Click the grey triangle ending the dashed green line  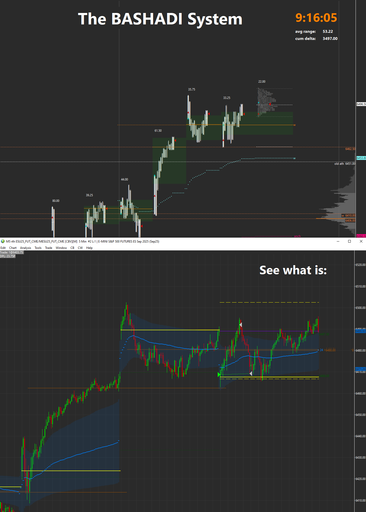(251, 373)
